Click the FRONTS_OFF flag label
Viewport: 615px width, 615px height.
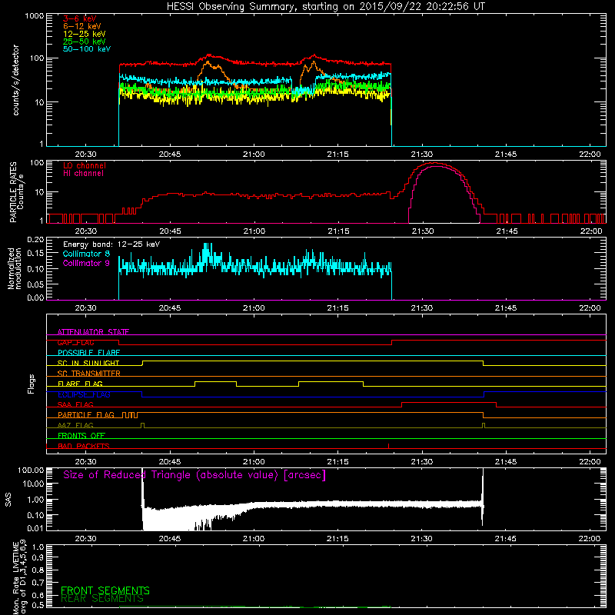[81, 436]
